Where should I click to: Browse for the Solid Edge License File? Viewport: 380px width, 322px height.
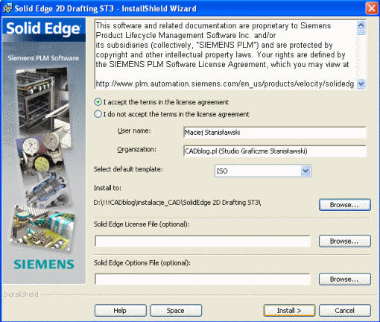[x=345, y=241]
